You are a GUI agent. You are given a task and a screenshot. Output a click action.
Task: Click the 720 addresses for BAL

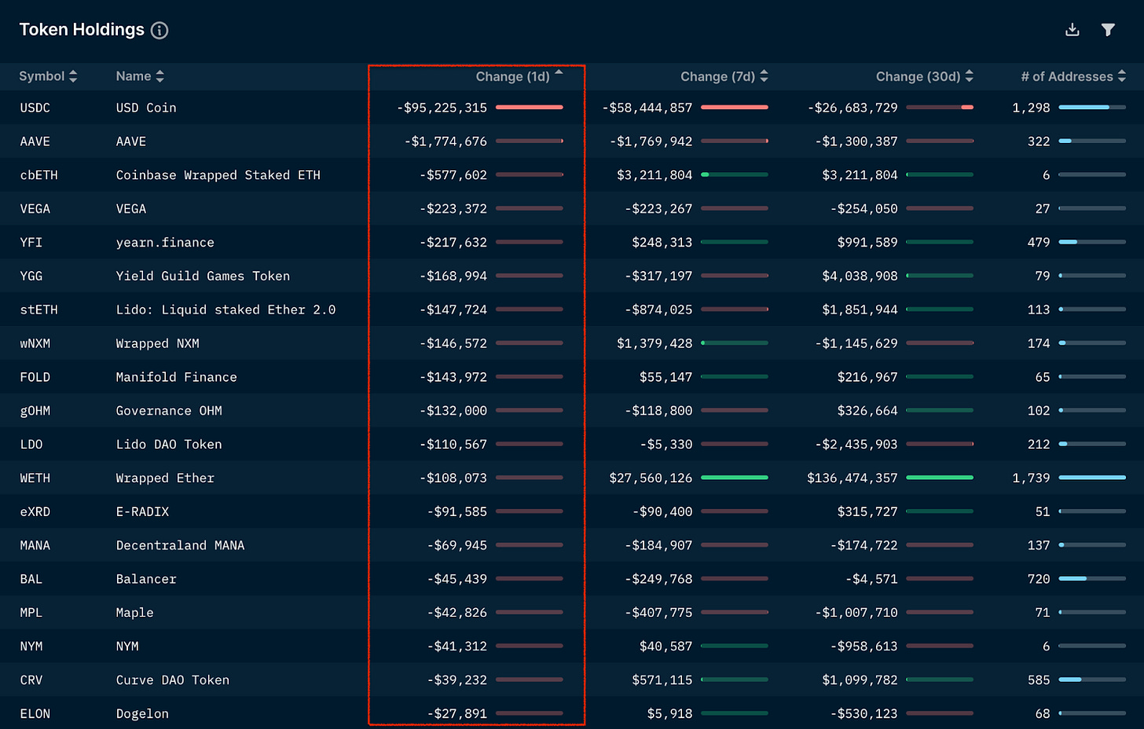[1039, 580]
